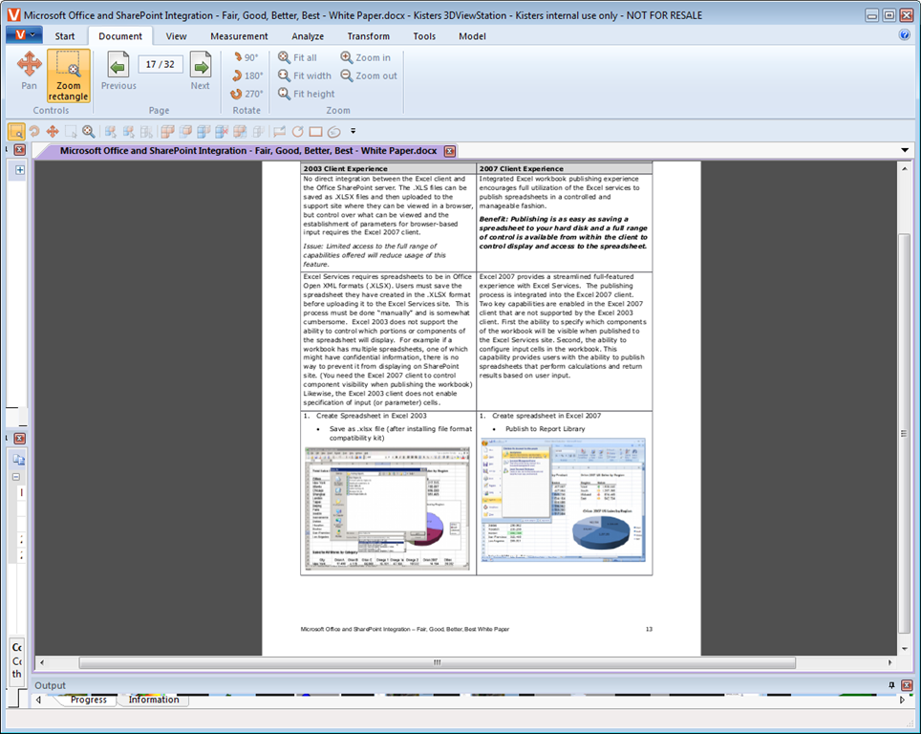The image size is (921, 734).
Task: Switch to the Information output tab
Action: click(x=154, y=700)
